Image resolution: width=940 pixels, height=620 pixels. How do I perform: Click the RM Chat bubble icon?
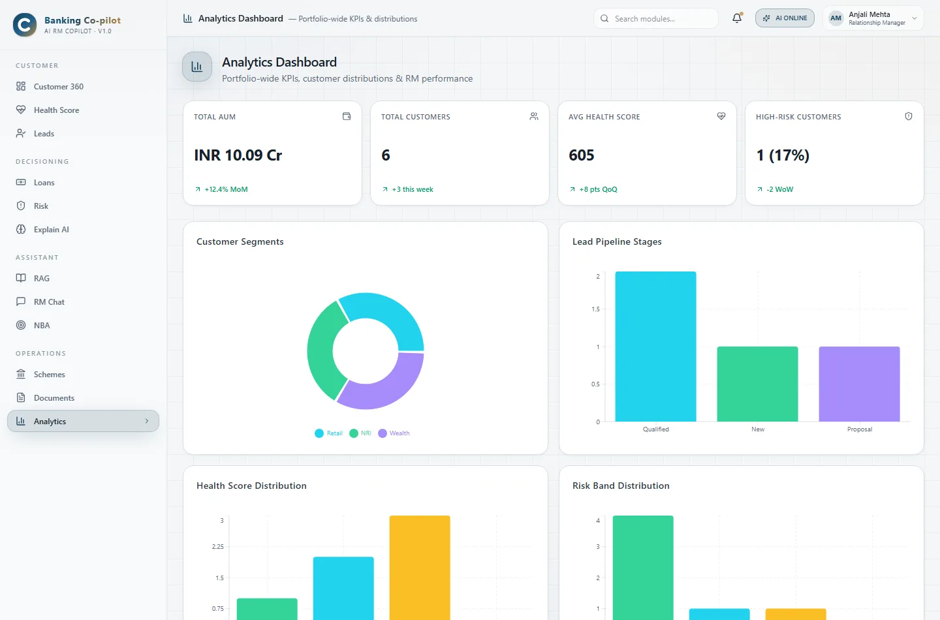tap(21, 302)
